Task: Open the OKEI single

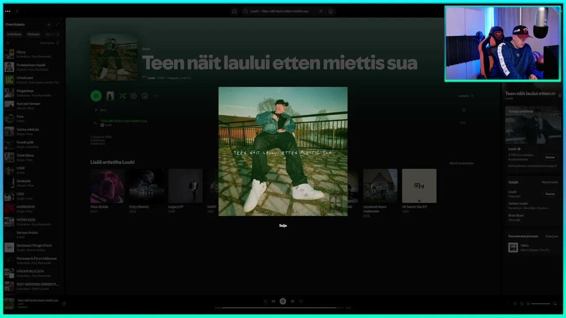Action: point(33,196)
